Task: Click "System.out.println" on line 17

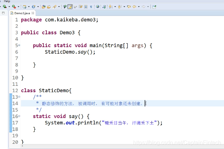Action: pyautogui.click(x=72, y=123)
